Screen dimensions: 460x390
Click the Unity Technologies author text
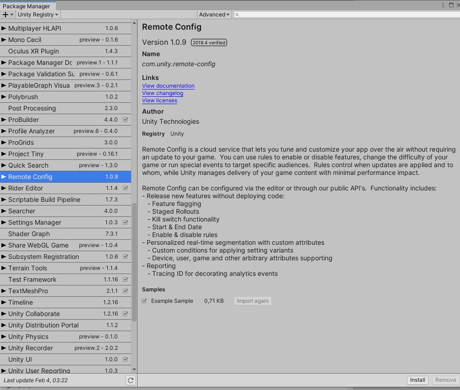tap(170, 121)
